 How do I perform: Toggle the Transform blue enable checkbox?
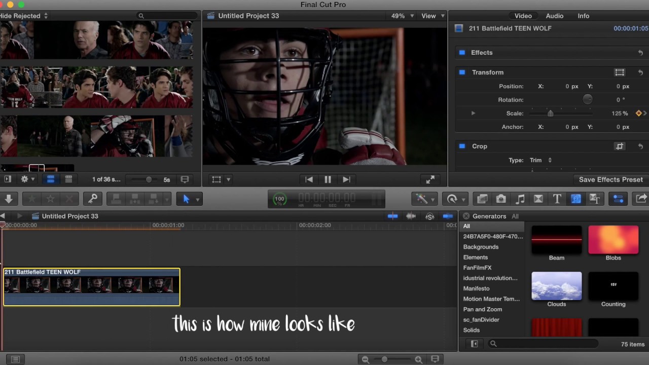pos(462,72)
